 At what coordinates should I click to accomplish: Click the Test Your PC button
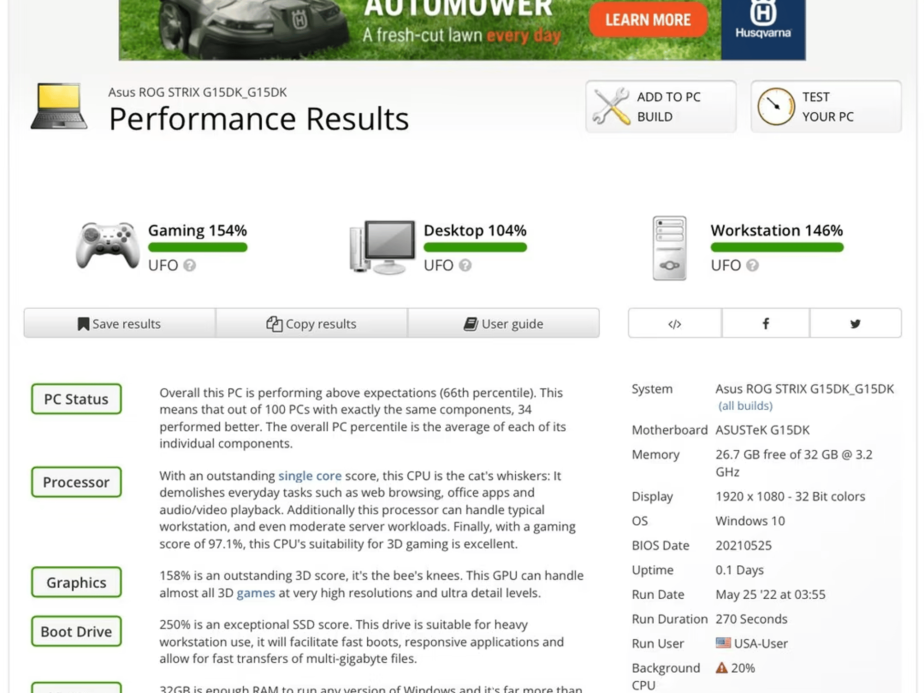[826, 106]
